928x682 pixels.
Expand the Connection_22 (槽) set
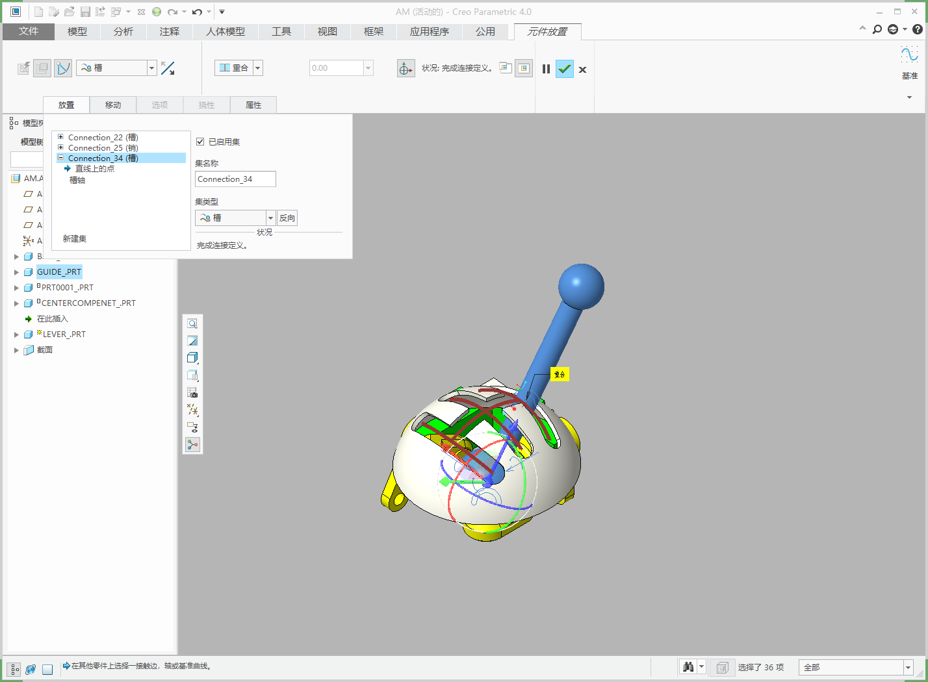tap(60, 137)
